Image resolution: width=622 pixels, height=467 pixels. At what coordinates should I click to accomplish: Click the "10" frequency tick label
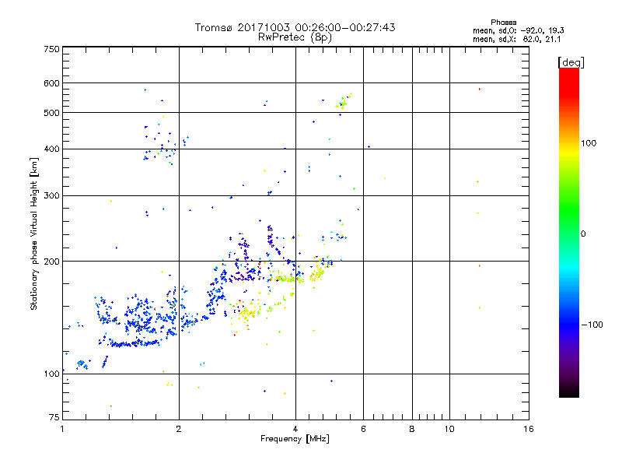(x=449, y=429)
